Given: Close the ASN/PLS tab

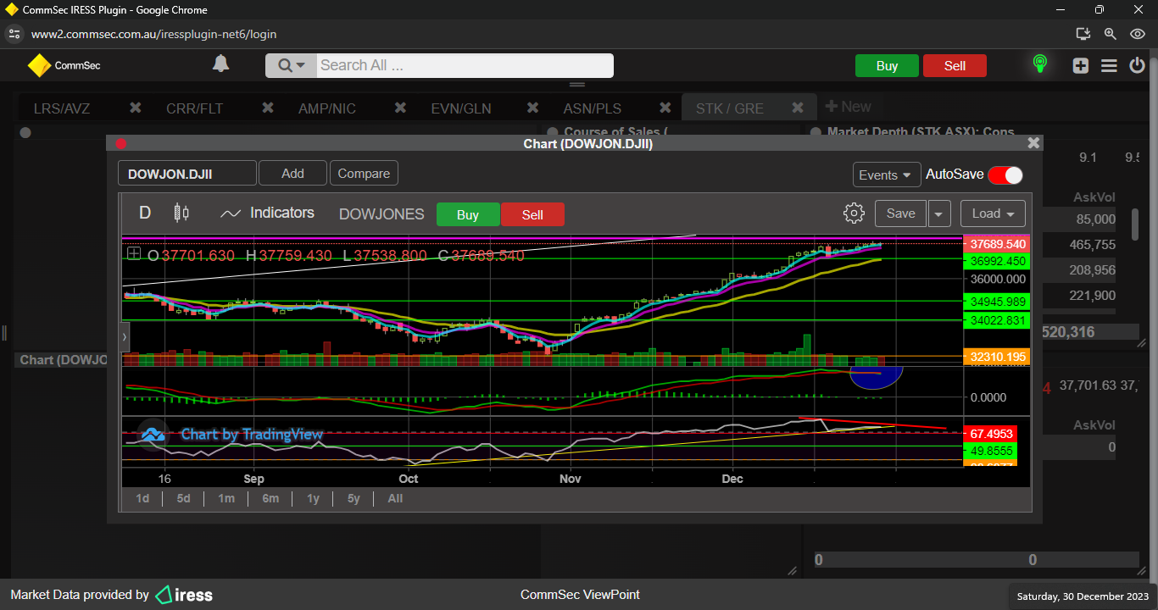Looking at the screenshot, I should (665, 108).
